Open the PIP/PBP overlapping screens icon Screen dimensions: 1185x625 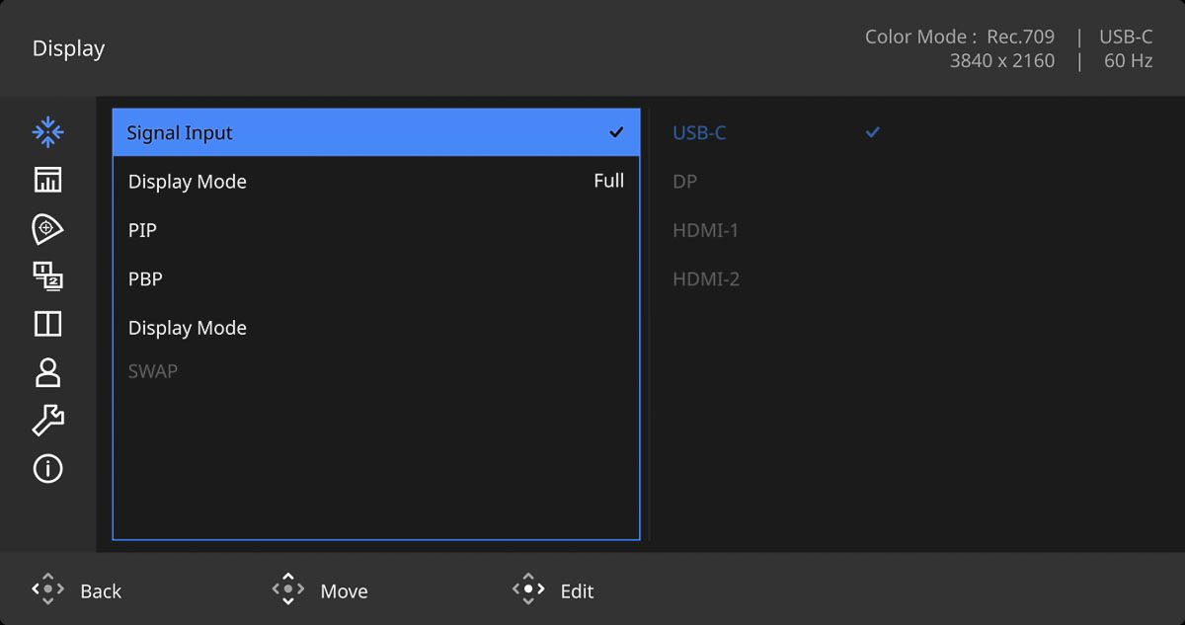coord(47,276)
